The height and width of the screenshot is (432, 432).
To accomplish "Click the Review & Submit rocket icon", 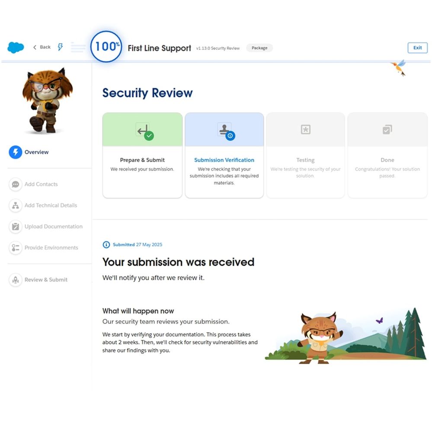I will click(x=16, y=280).
